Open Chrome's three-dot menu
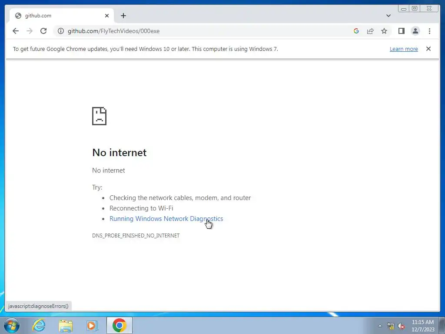The width and height of the screenshot is (445, 334). pyautogui.click(x=430, y=31)
